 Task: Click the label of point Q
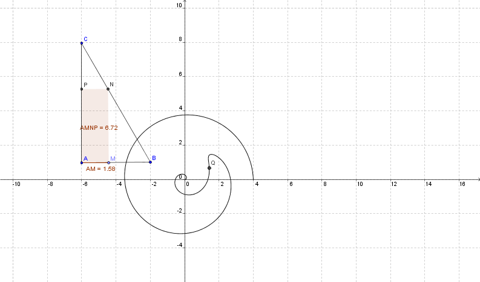click(x=213, y=163)
